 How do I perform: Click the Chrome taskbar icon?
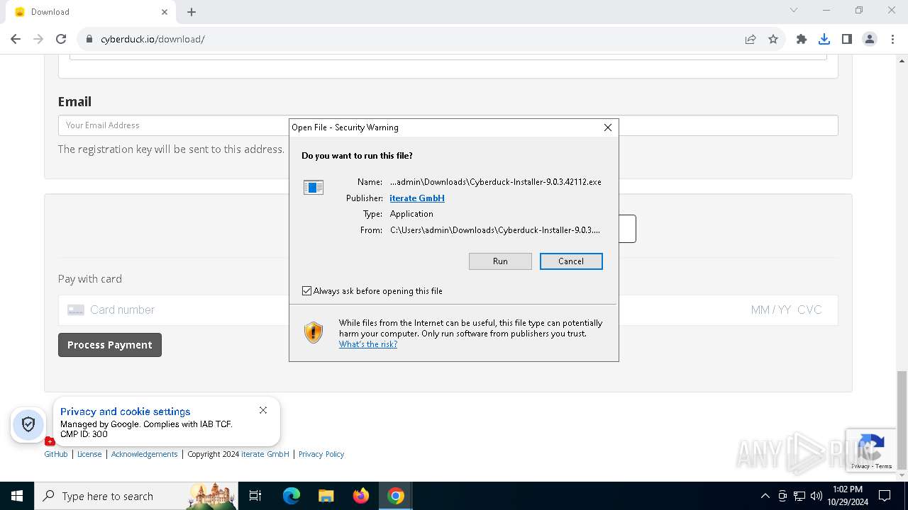tap(396, 496)
